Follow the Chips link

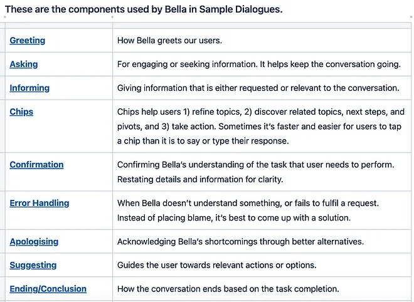click(21, 112)
